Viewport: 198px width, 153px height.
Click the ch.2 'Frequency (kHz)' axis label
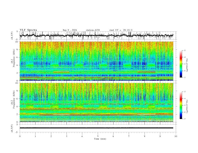(x=14, y=99)
